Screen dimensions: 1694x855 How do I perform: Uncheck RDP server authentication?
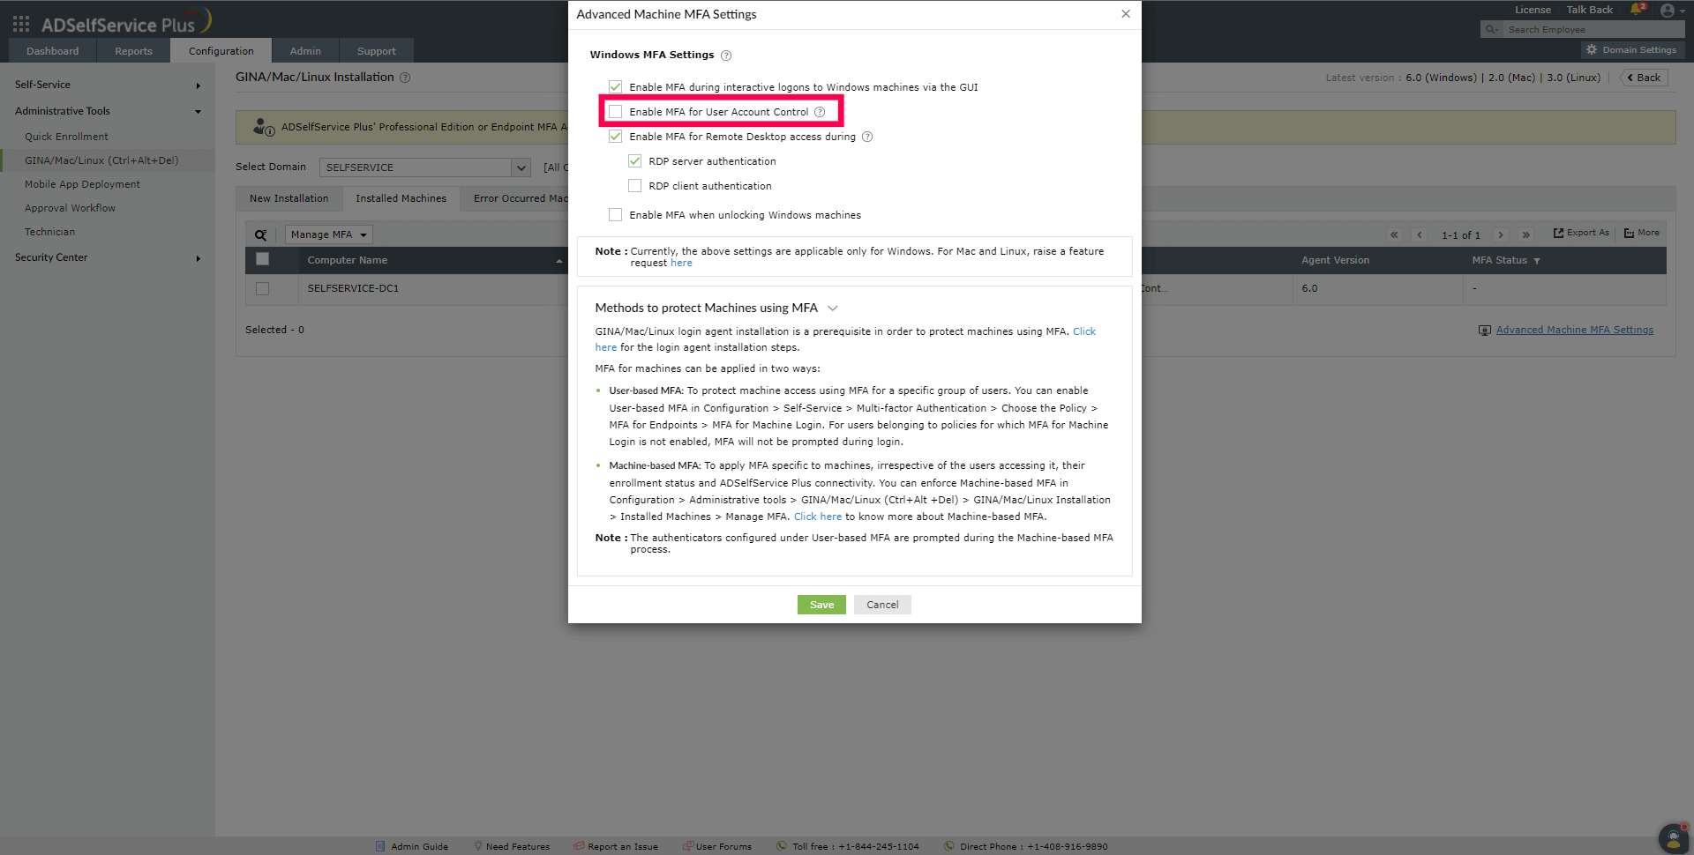pyautogui.click(x=634, y=161)
